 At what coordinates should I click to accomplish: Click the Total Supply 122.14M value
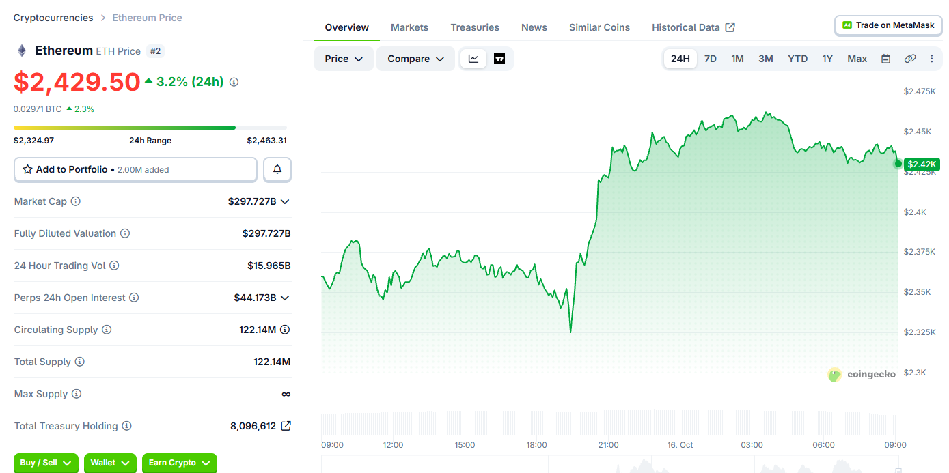(x=272, y=362)
